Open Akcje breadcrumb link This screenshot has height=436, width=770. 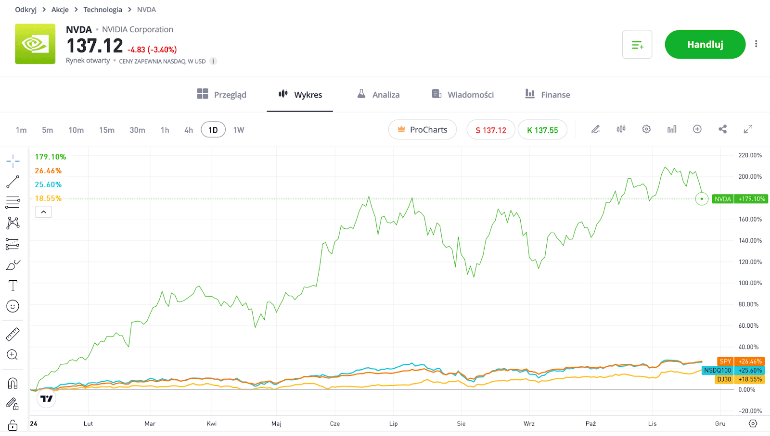pos(60,10)
